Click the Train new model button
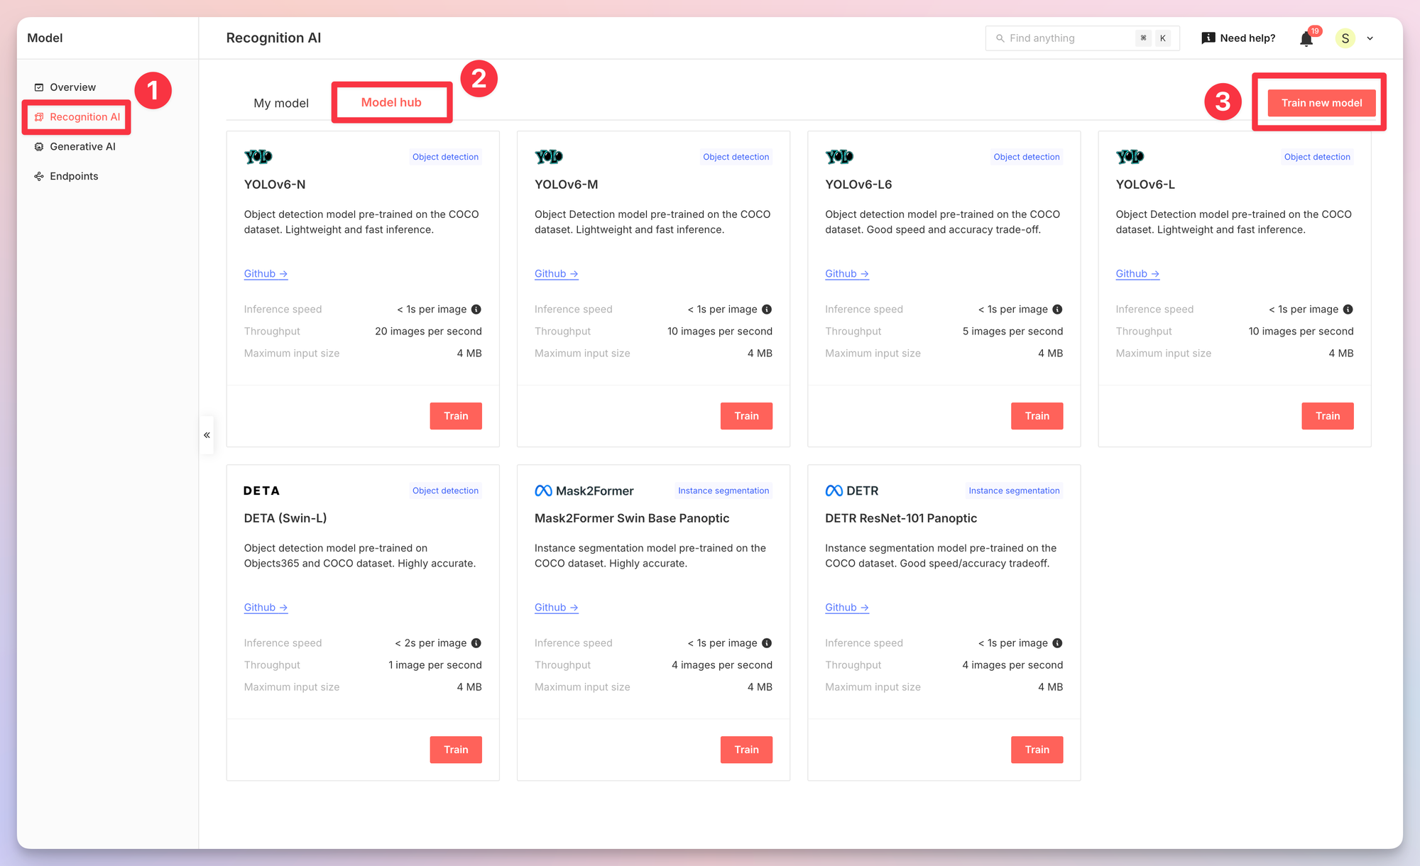This screenshot has height=866, width=1420. [x=1321, y=103]
